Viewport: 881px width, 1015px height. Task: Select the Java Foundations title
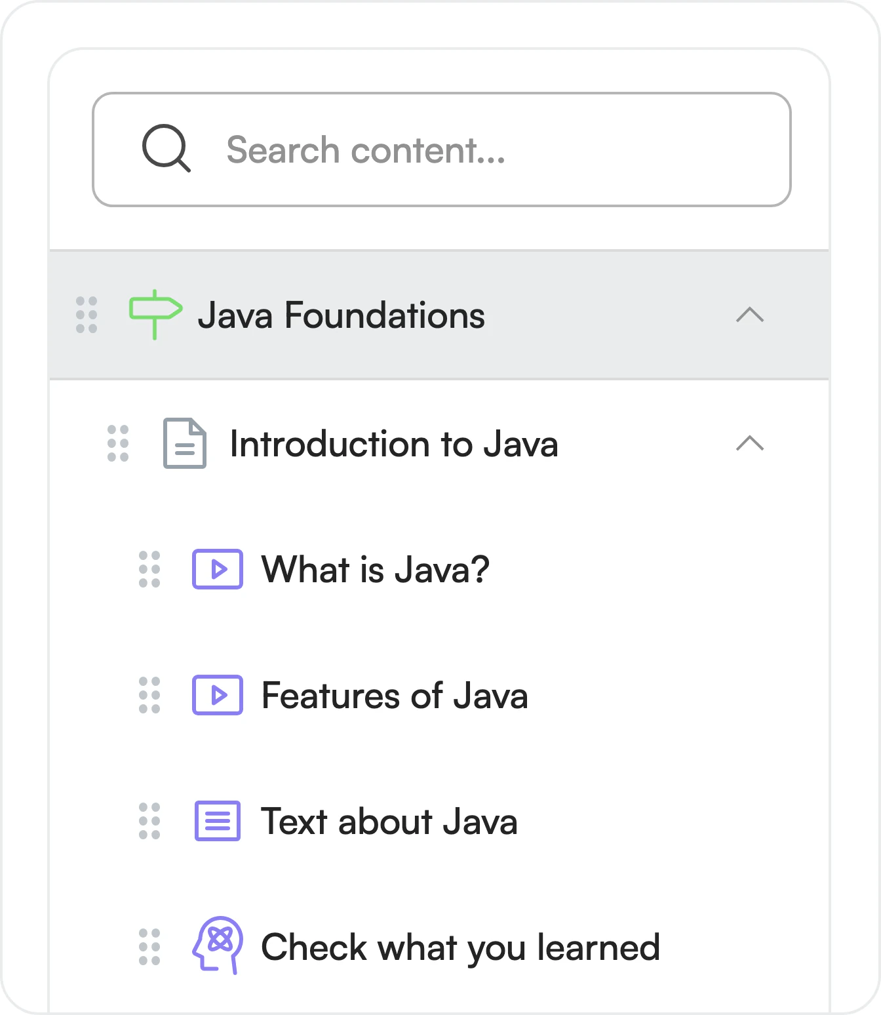[342, 315]
